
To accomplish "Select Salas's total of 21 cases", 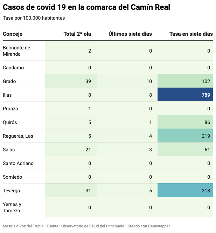I will 88,150.
